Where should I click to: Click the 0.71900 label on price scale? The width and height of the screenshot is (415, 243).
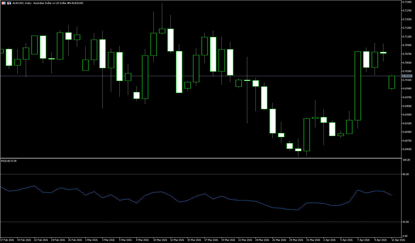407,2
